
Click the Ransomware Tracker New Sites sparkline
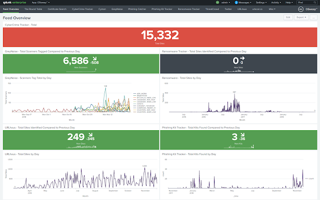click(239, 71)
